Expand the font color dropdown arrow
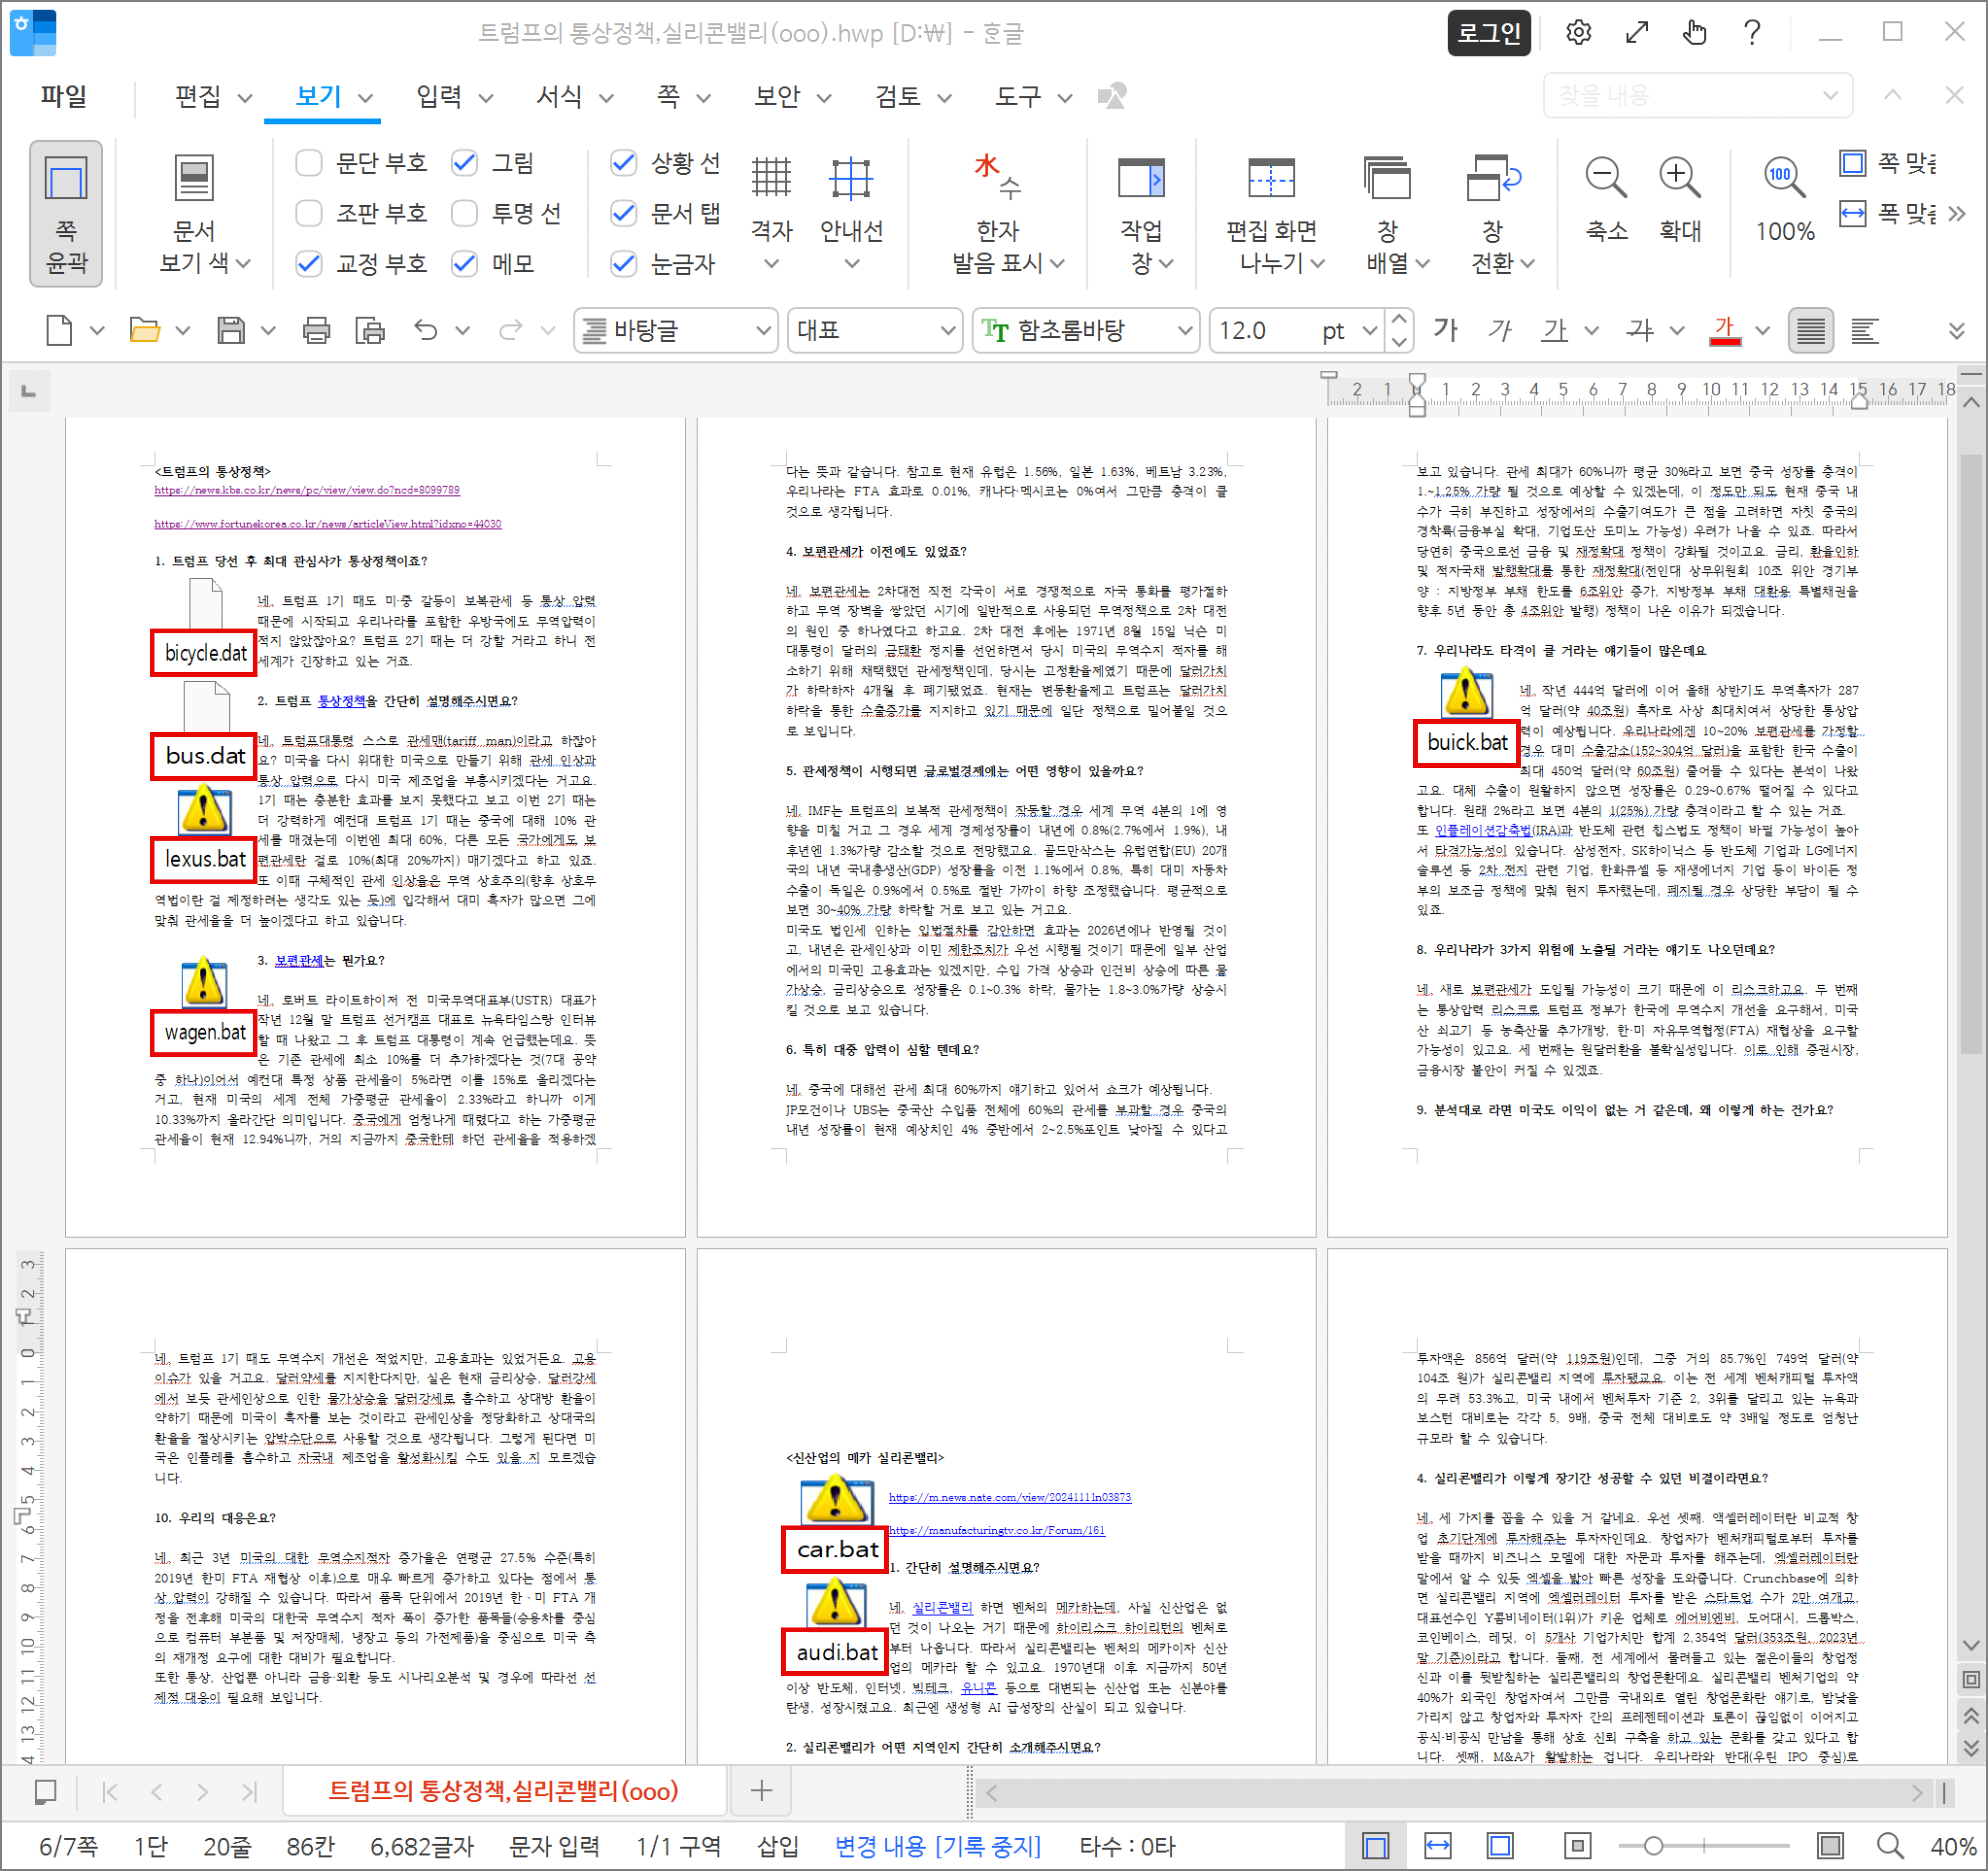This screenshot has height=1871, width=1988. click(x=1763, y=331)
